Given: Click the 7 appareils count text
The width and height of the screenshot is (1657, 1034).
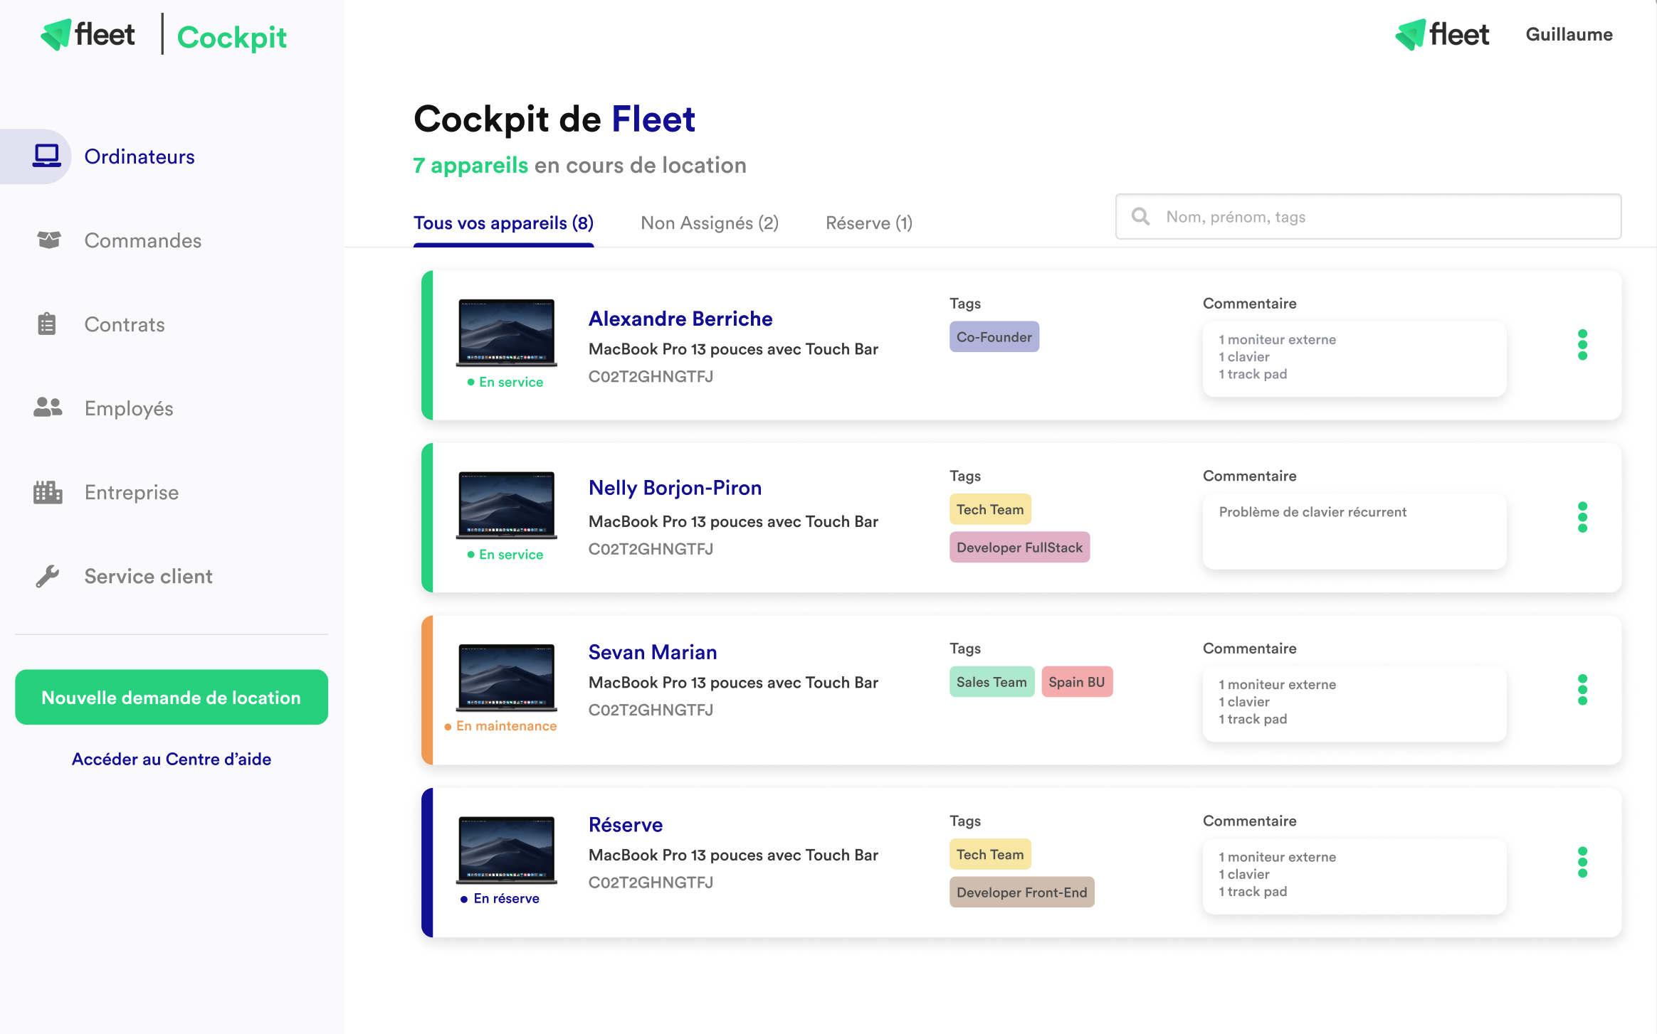Looking at the screenshot, I should pyautogui.click(x=470, y=165).
